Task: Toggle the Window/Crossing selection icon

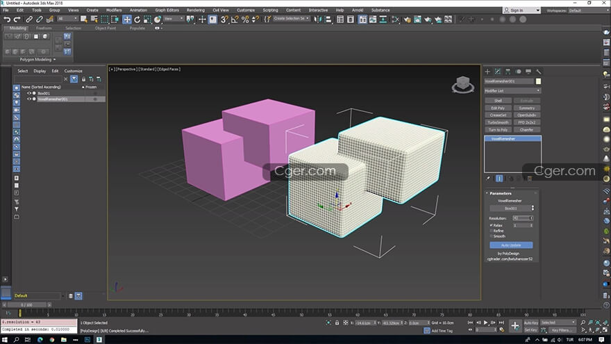Action: point(115,19)
